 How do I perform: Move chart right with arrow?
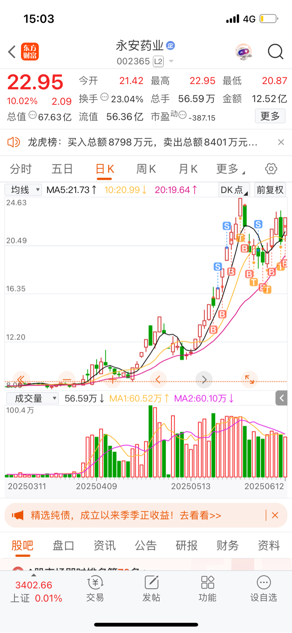click(204, 379)
